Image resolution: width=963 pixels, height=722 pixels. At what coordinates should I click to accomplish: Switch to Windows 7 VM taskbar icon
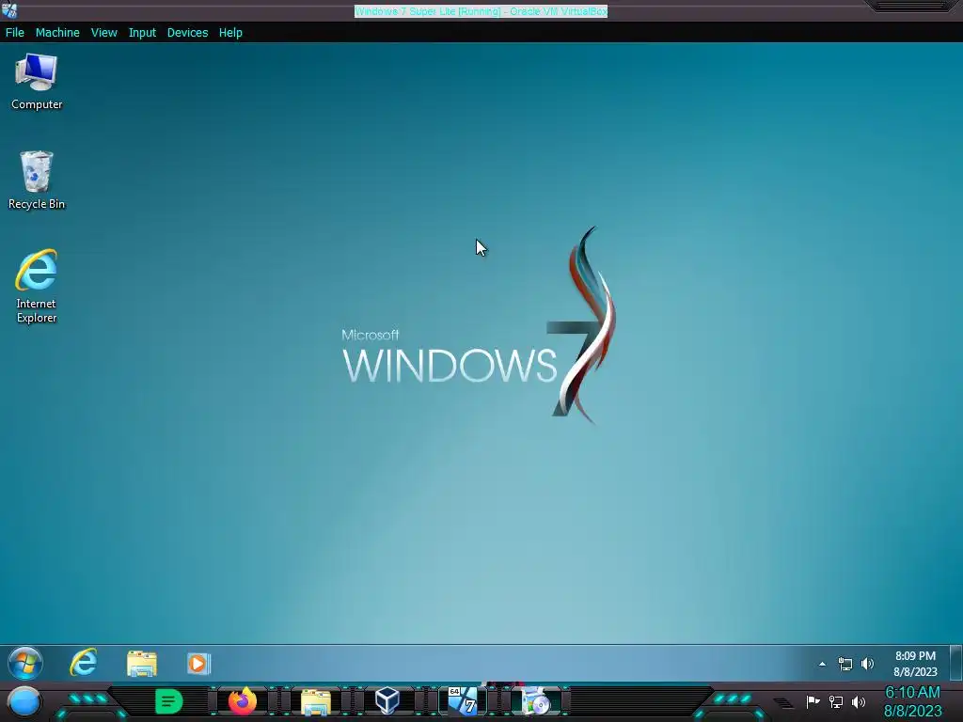point(463,700)
